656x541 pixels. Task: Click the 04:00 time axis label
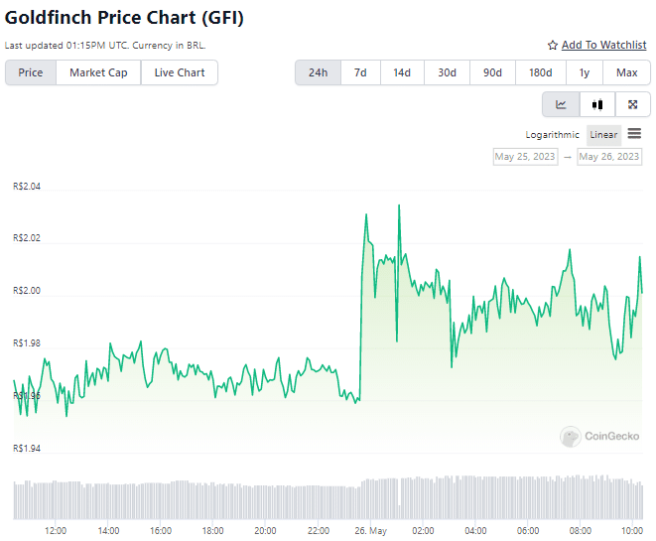pyautogui.click(x=475, y=531)
